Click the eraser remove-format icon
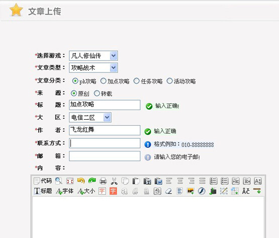279x238 pixels. click(168, 191)
